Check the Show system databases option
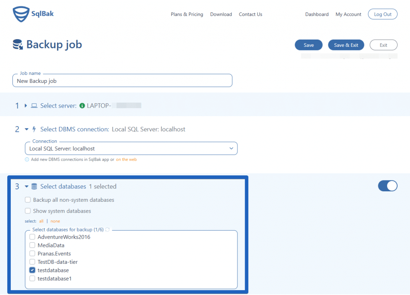410x295 pixels. pos(28,211)
